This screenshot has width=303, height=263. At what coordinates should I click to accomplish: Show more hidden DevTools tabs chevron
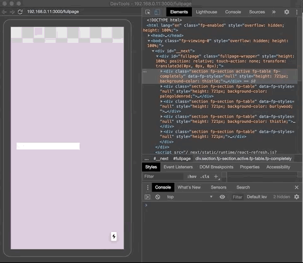point(273,12)
